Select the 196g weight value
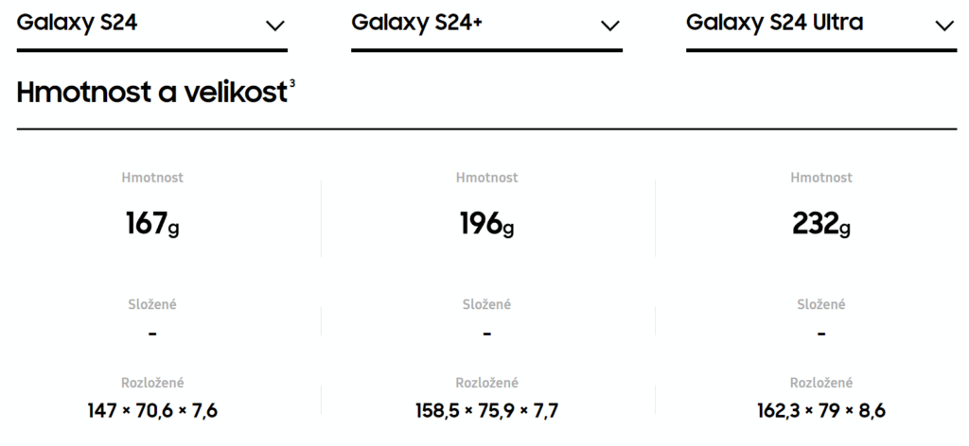969x446 pixels. pos(487,223)
